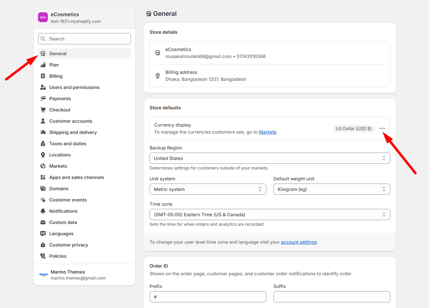This screenshot has height=308, width=429.
Task: Follow the Markets link in Currency display
Action: point(267,132)
